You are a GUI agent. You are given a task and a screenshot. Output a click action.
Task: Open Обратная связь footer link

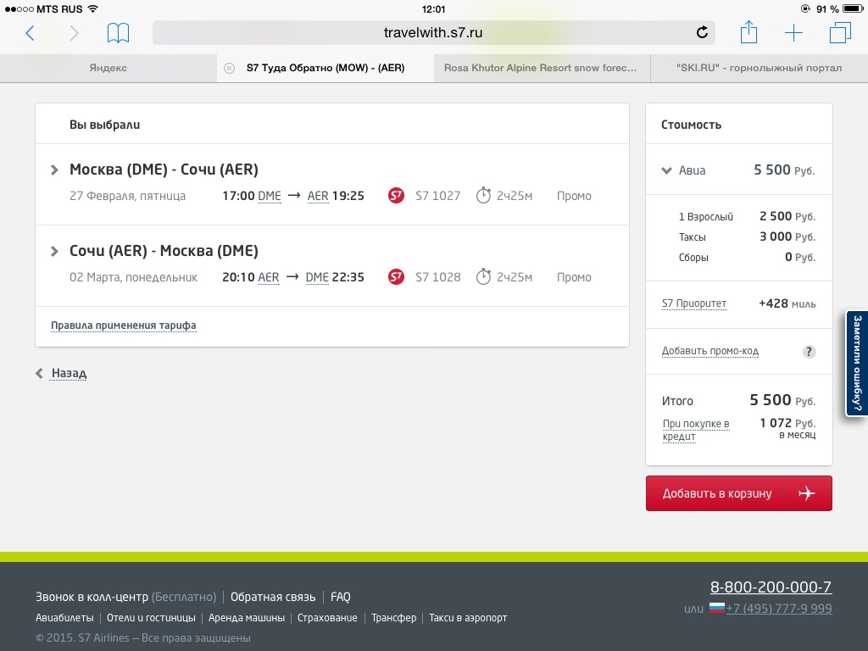tap(273, 597)
